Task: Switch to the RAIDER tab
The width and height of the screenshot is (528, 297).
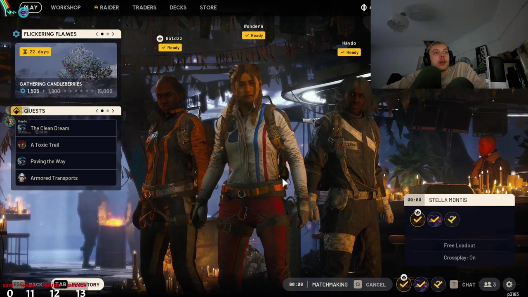Action: click(106, 7)
